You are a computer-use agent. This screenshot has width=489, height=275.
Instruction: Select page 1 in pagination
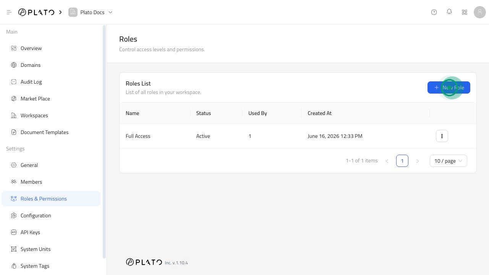[x=402, y=161]
